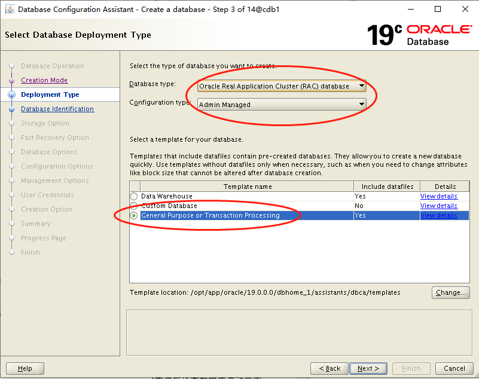Click the Summary step label

35,224
